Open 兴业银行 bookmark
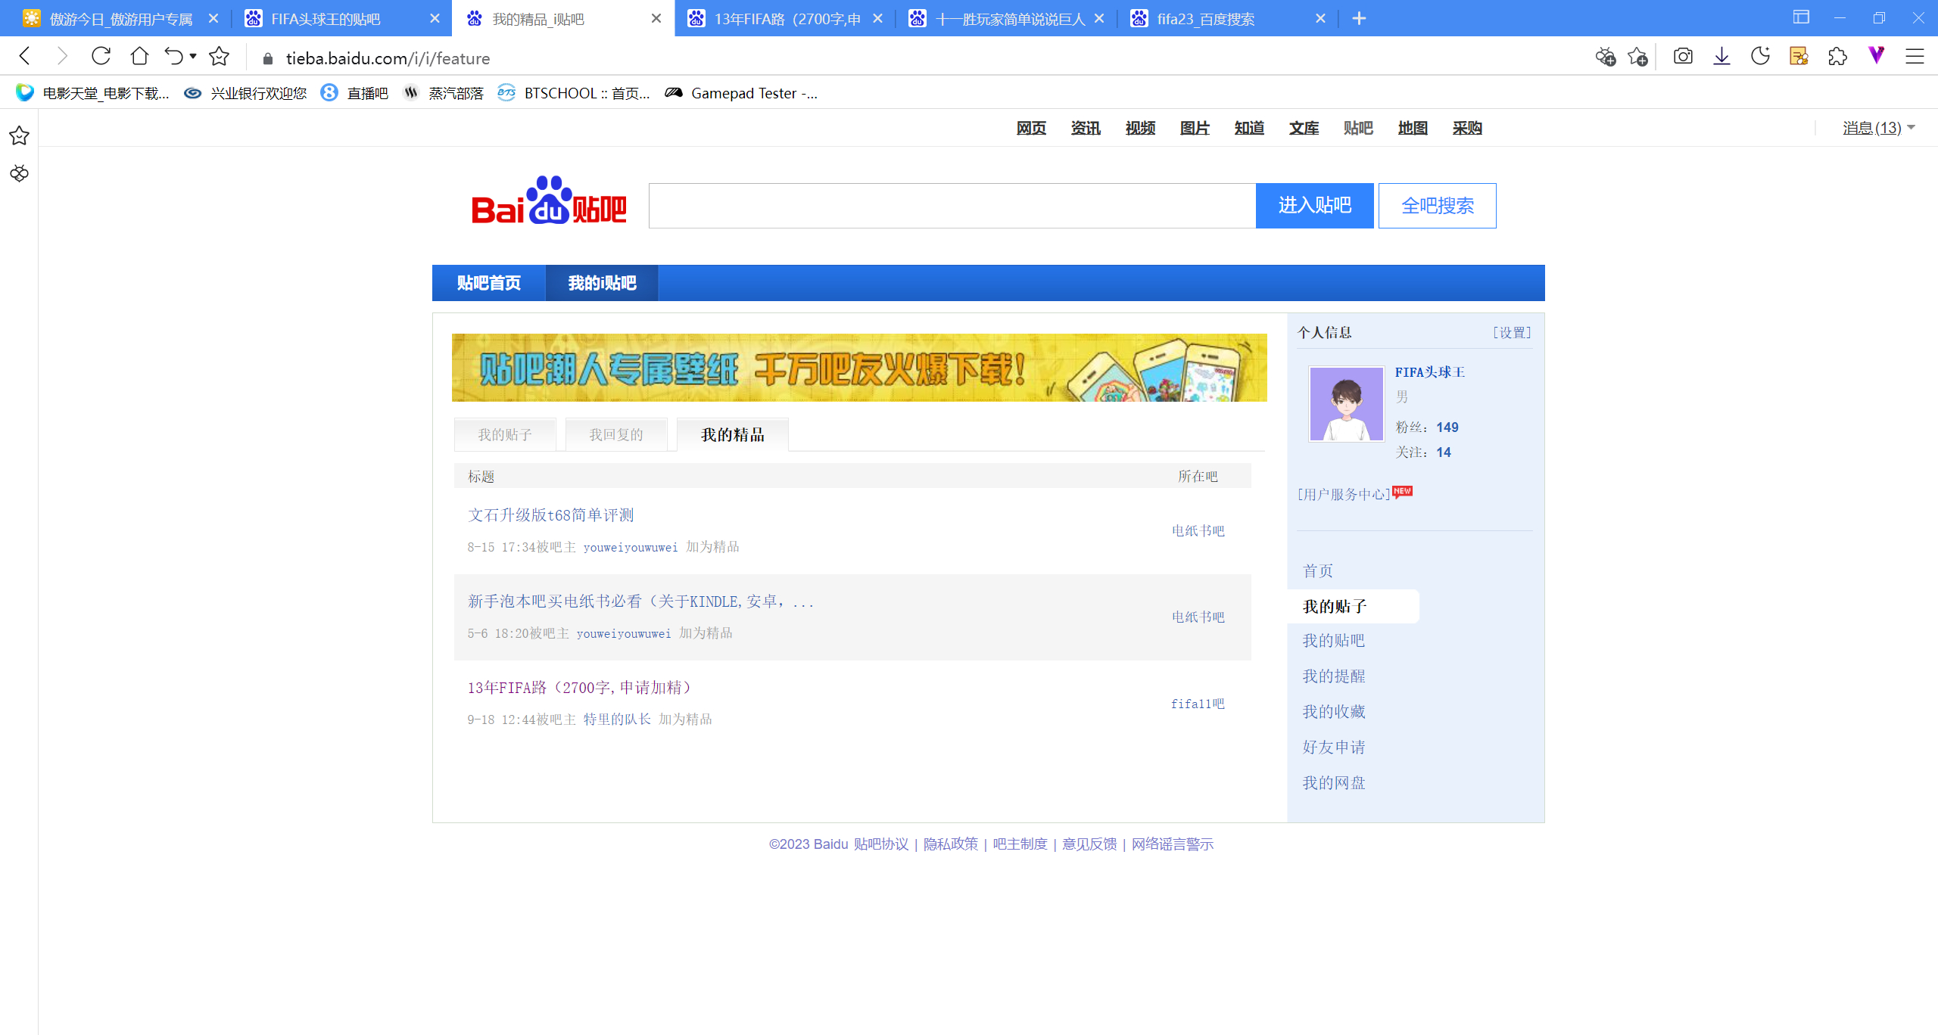This screenshot has height=1035, width=1938. (245, 93)
